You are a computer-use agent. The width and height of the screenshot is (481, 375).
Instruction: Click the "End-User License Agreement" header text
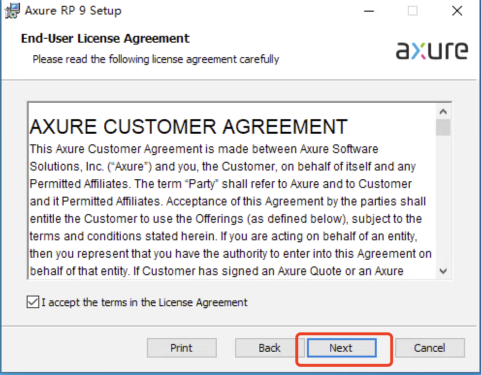pyautogui.click(x=105, y=38)
